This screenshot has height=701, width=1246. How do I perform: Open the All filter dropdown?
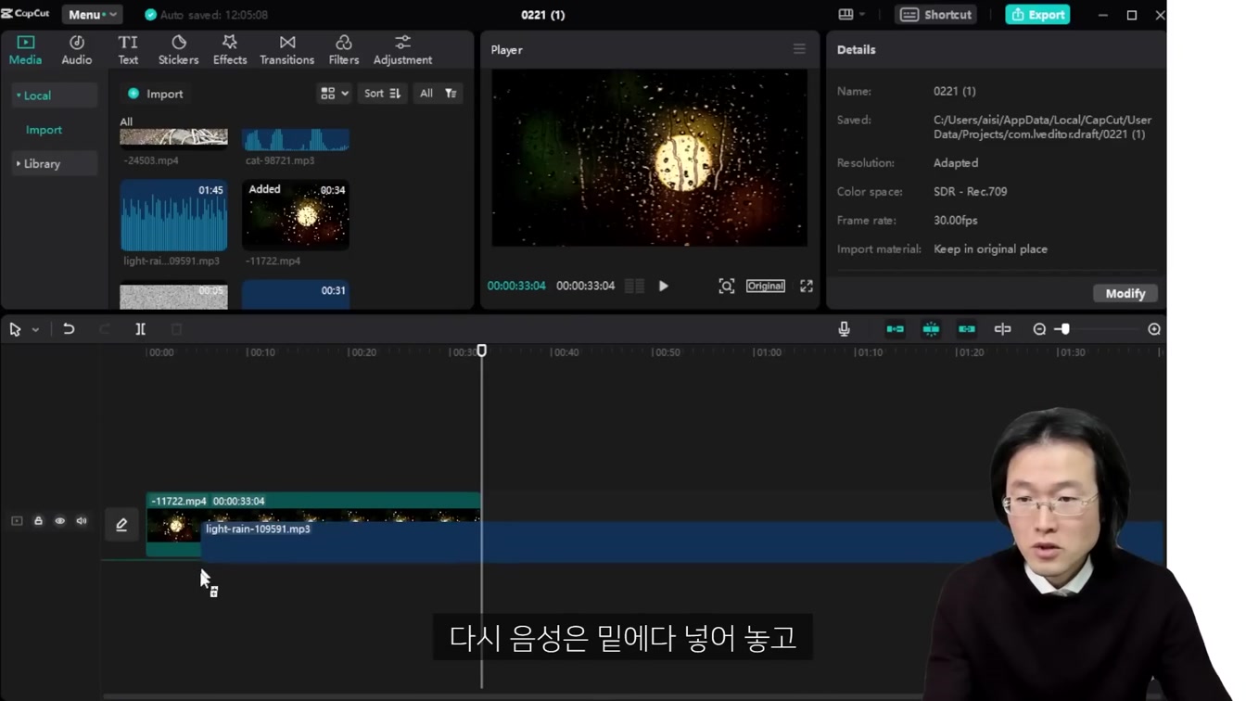click(439, 94)
